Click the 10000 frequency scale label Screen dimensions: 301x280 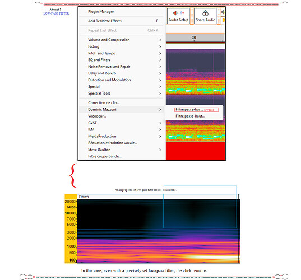(70, 213)
